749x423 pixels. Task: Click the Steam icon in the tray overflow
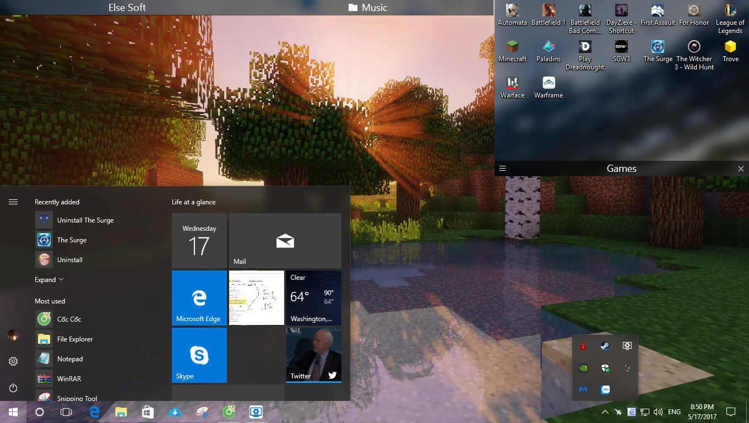click(x=605, y=346)
